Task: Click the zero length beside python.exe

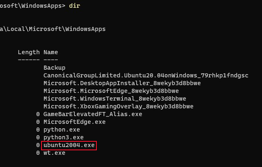Action: click(38, 130)
